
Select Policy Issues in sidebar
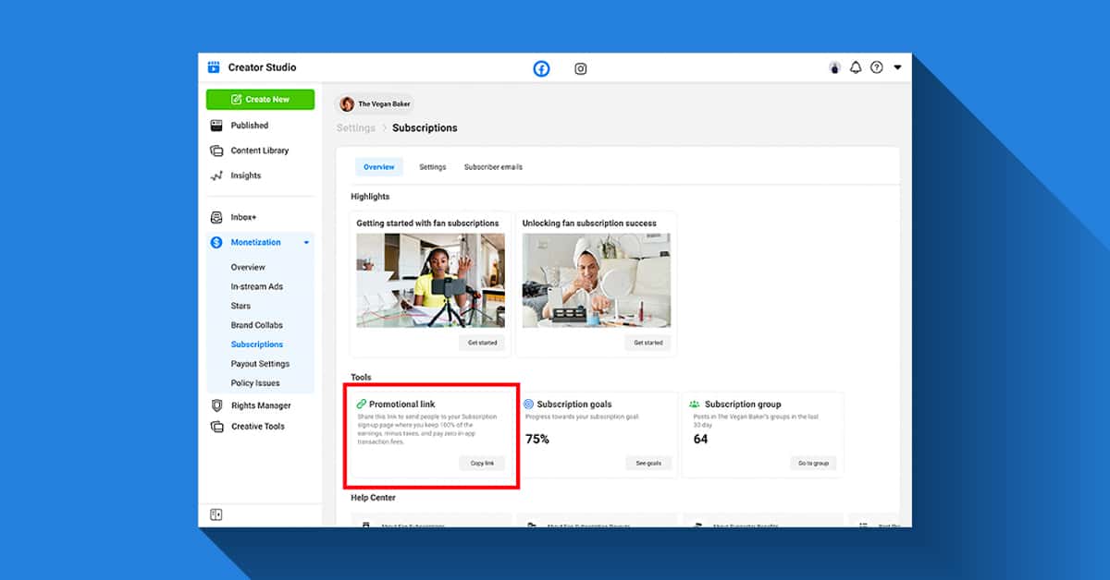pos(255,383)
